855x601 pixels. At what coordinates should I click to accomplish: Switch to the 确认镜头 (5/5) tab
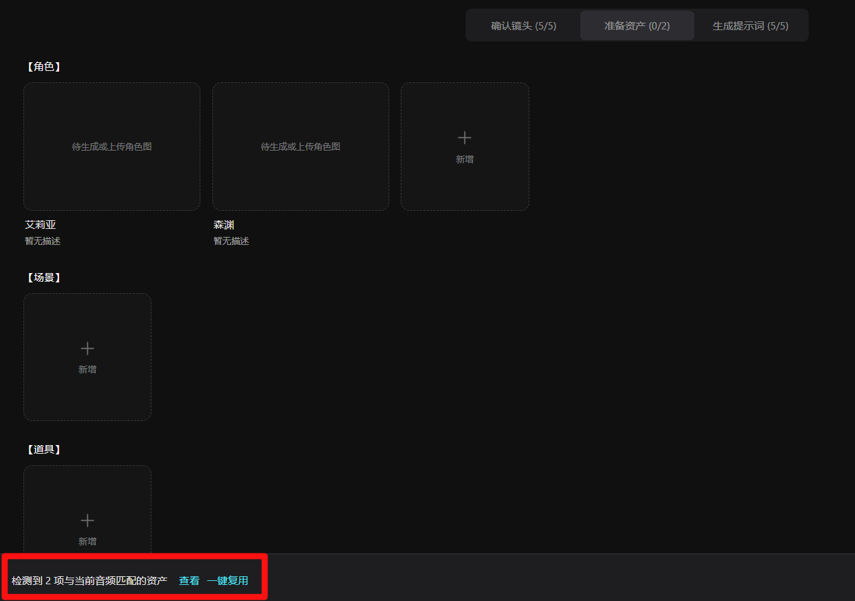(x=523, y=25)
